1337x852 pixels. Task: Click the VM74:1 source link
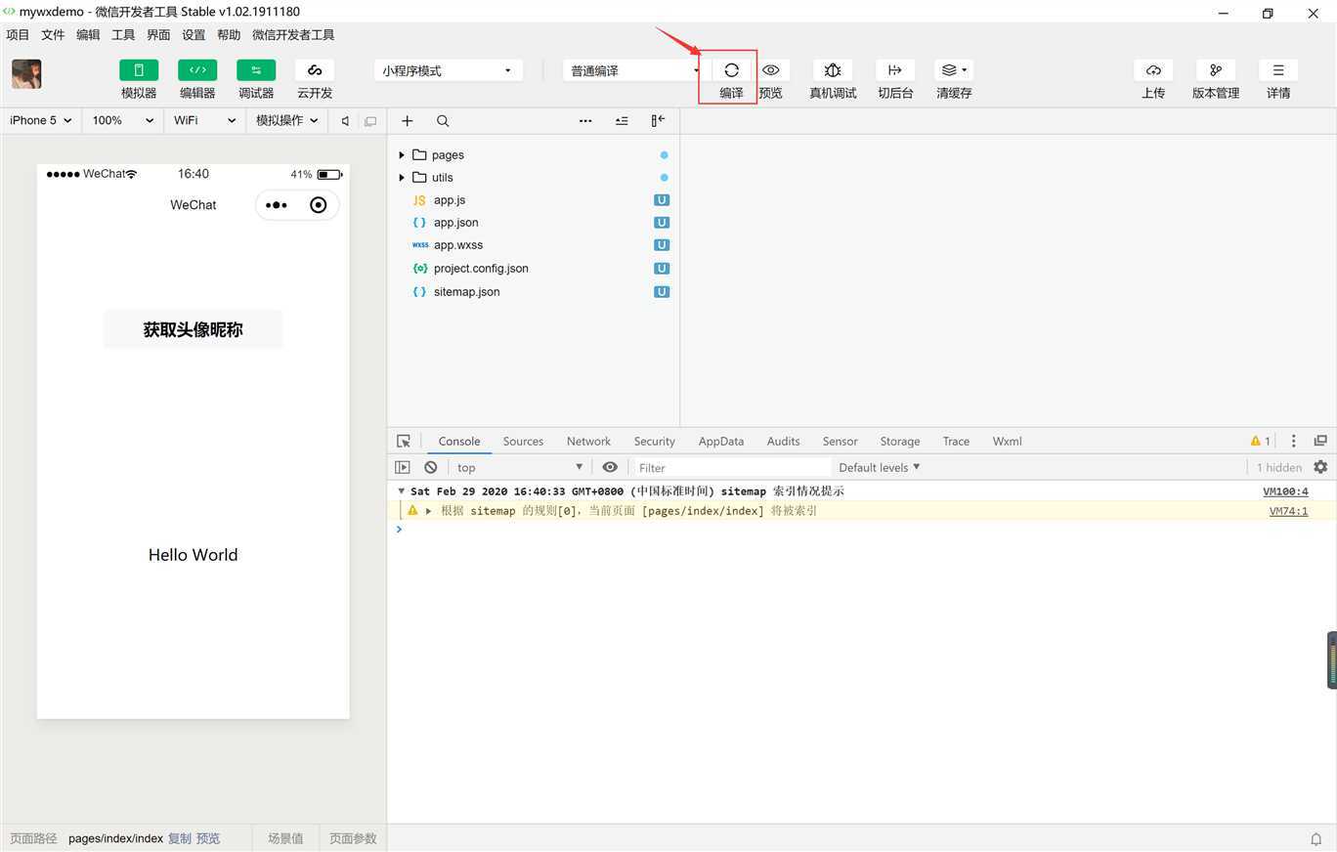(x=1288, y=511)
